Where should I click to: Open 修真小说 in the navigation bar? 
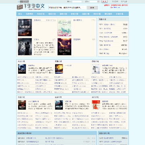(x=52, y=14)
